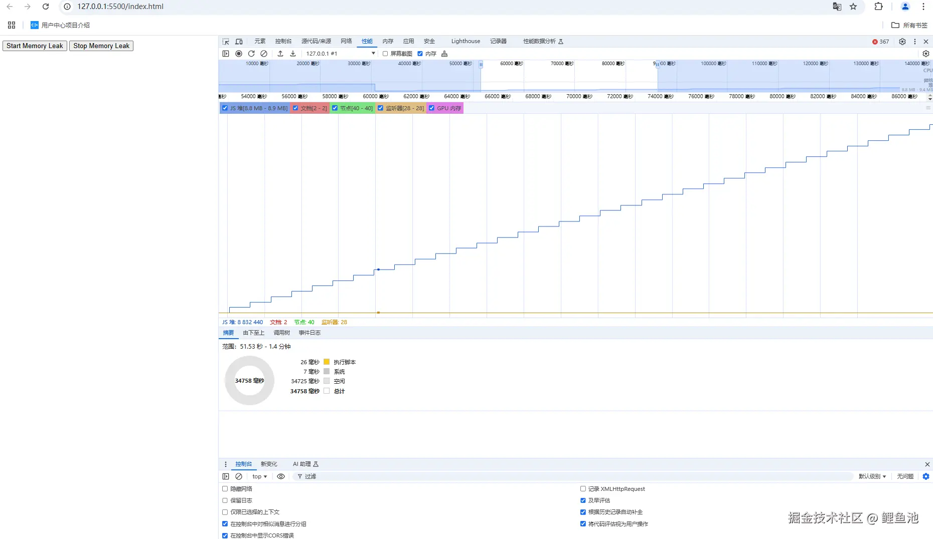Uncheck the 内存 memory checkbox
Screen dimensions: 933x539
[x=420, y=54]
